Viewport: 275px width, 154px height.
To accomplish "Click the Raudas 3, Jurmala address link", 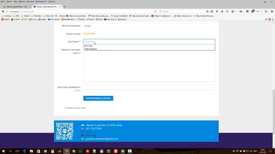I will tap(104, 125).
